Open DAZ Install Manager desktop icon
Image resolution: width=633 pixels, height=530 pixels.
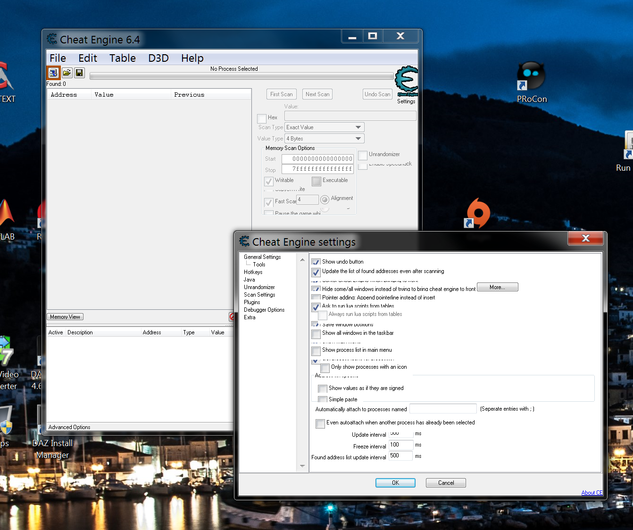pos(52,449)
